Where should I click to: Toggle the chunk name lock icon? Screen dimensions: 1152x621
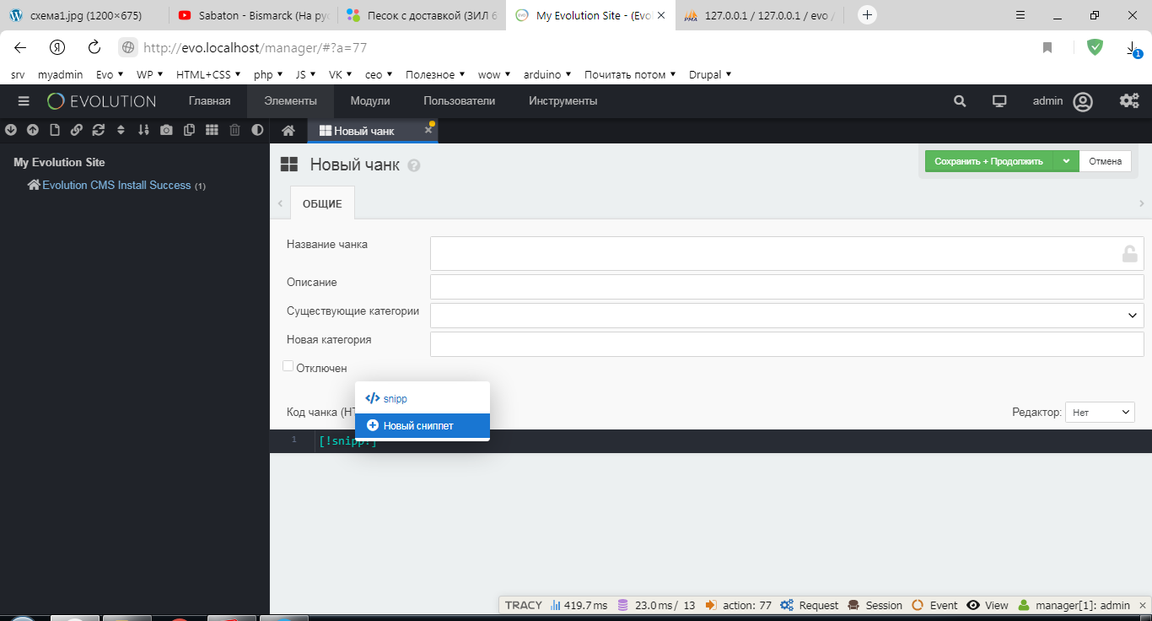pyautogui.click(x=1129, y=253)
